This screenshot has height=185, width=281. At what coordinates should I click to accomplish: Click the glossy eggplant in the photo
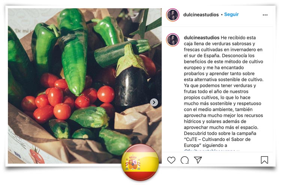tap(132, 79)
